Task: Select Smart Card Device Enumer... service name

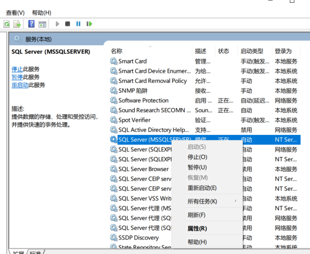Action: point(155,71)
